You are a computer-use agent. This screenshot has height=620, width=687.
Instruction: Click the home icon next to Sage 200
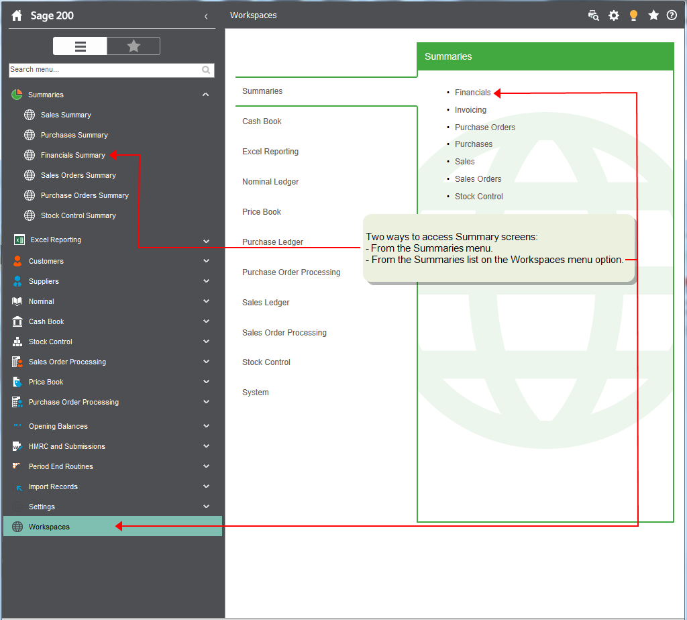[15, 15]
